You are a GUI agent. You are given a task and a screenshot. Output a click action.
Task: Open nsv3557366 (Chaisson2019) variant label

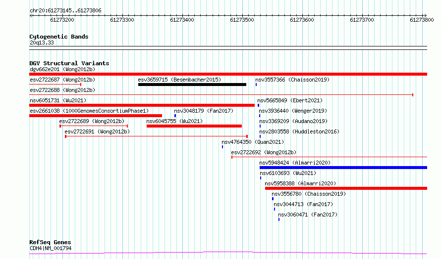point(292,80)
